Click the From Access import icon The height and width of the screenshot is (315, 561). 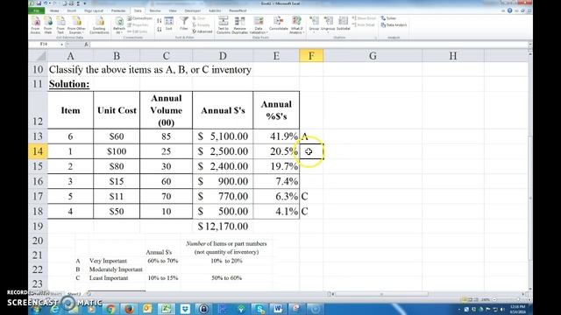[x=35, y=25]
